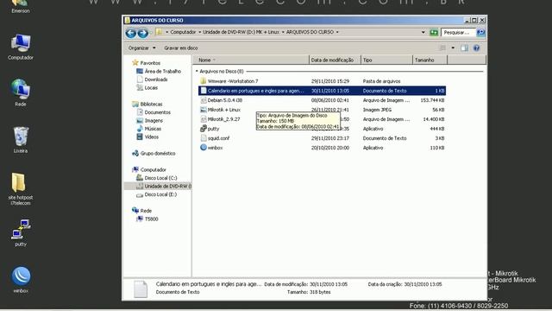Collapse Arquivos no Disco group

point(197,71)
